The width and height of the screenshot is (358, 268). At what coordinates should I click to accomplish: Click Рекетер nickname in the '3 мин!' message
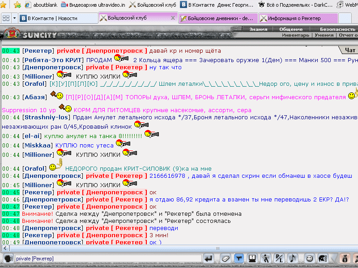tap(38, 235)
